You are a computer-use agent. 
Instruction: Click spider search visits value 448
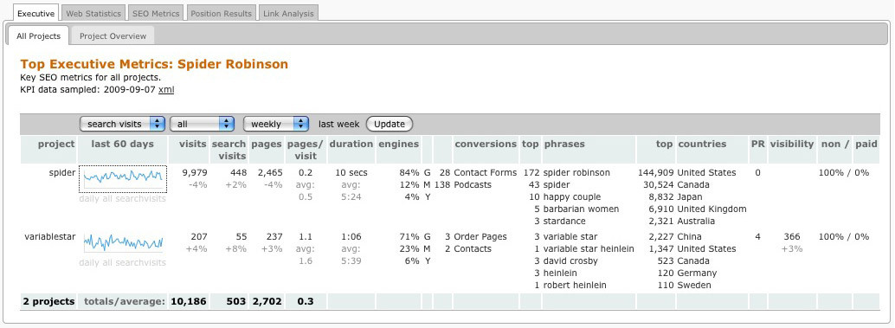tap(238, 172)
